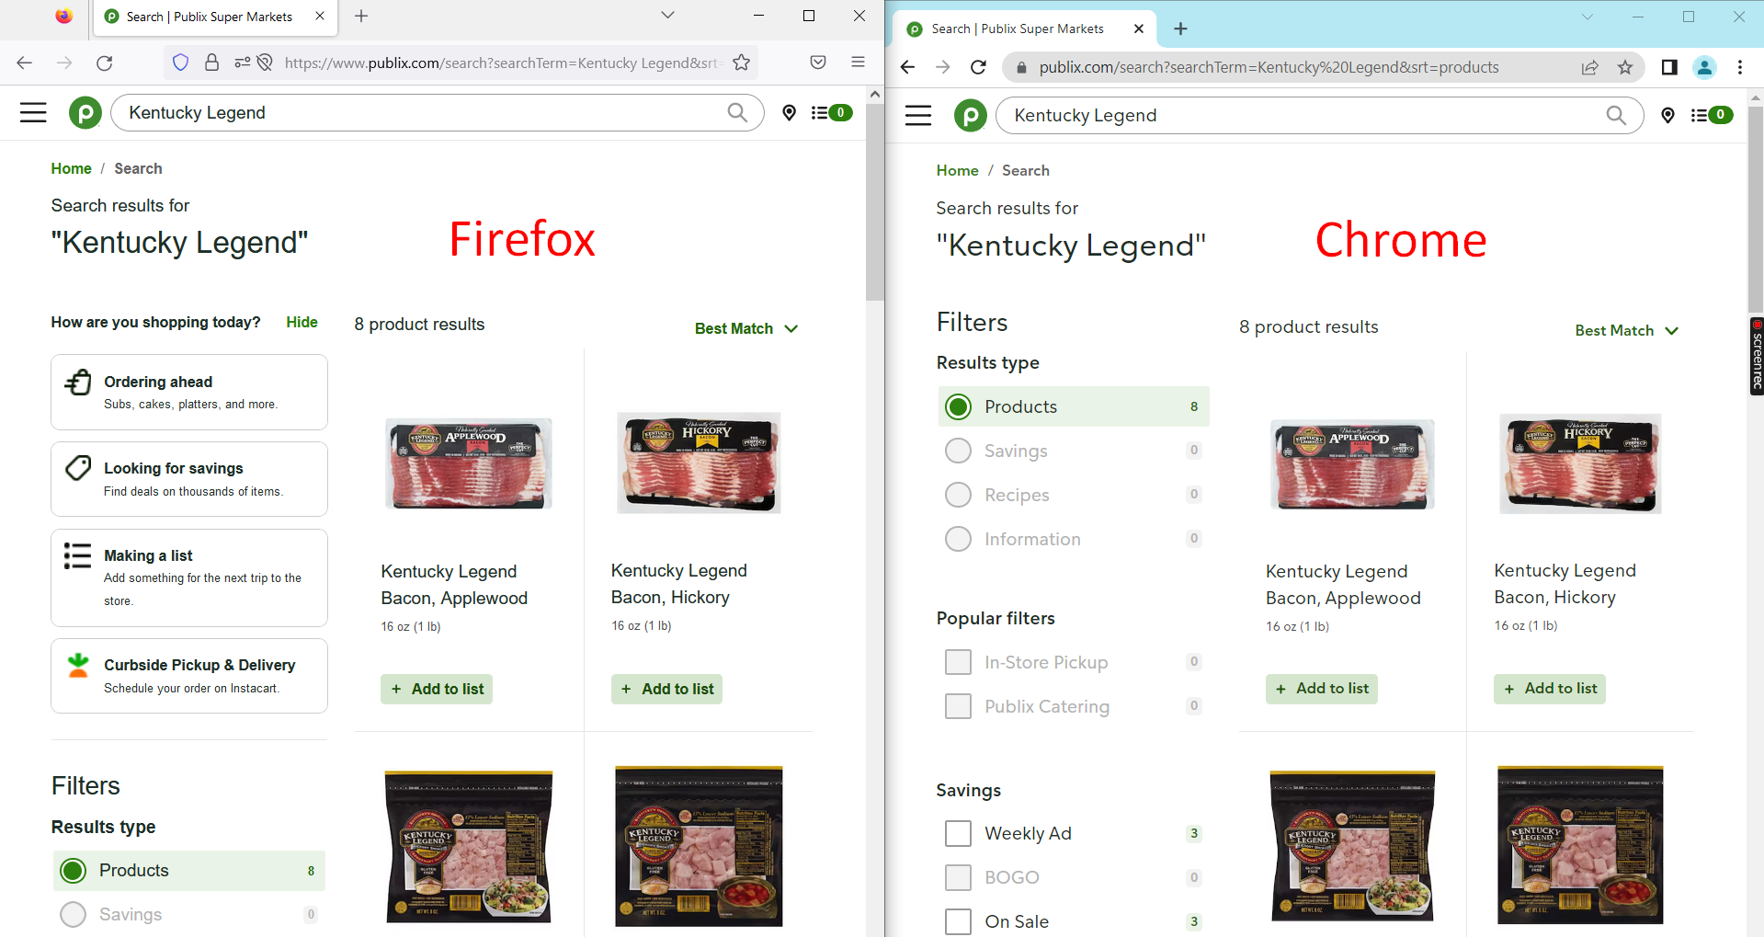Open shopping list icon in Chrome page

pyautogui.click(x=1712, y=115)
